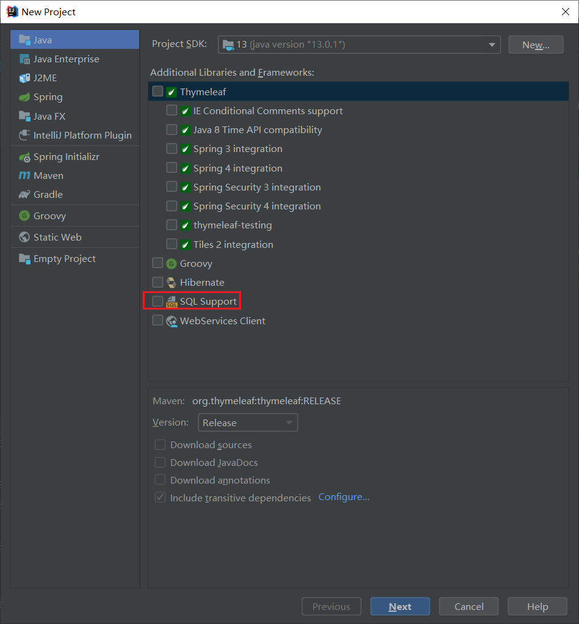This screenshot has height=624, width=579.
Task: Click the IE Conditional Comments support icon
Action: pyautogui.click(x=185, y=111)
